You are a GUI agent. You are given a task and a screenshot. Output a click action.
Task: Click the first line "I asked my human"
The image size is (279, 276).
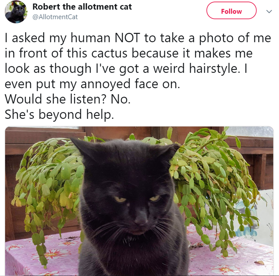[58, 38]
